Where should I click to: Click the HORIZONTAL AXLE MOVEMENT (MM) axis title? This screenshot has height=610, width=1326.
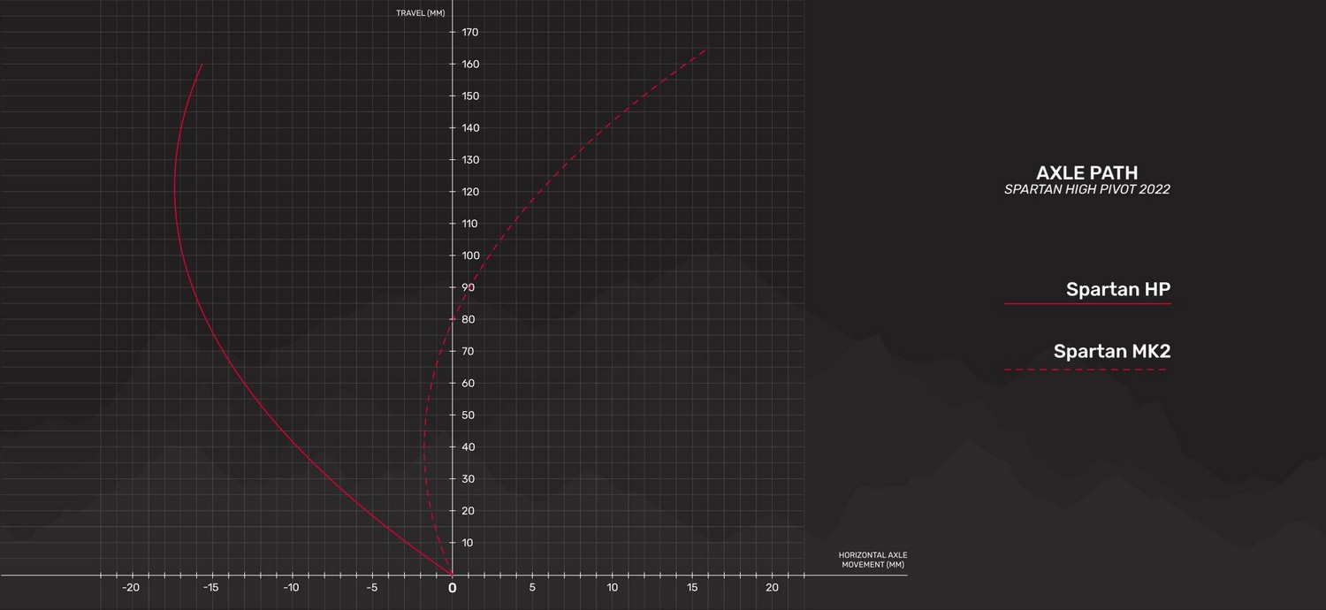click(x=873, y=560)
